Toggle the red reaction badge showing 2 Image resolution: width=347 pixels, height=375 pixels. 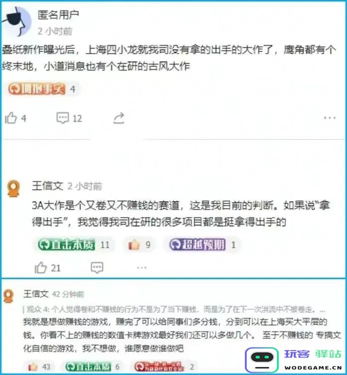coord(164,367)
